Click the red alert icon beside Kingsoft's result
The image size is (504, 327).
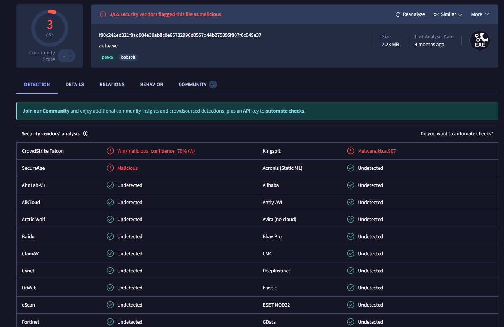(351, 151)
